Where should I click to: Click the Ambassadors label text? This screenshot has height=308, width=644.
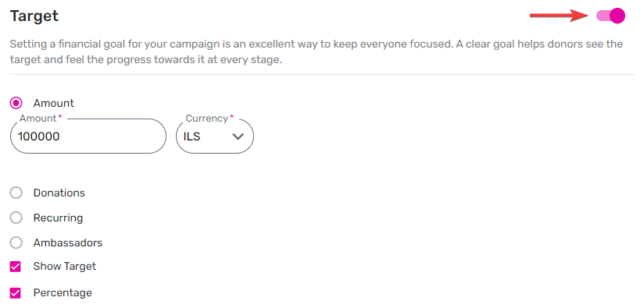[x=68, y=243]
